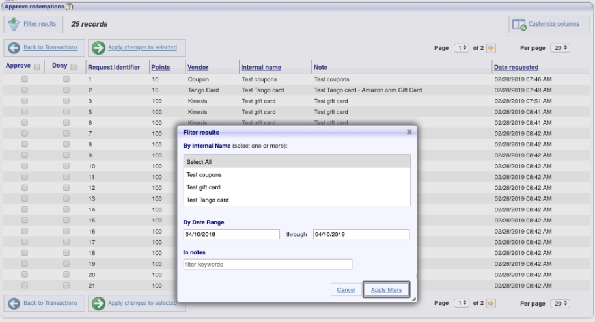Open Customize columns link
The width and height of the screenshot is (595, 322).
[x=553, y=24]
